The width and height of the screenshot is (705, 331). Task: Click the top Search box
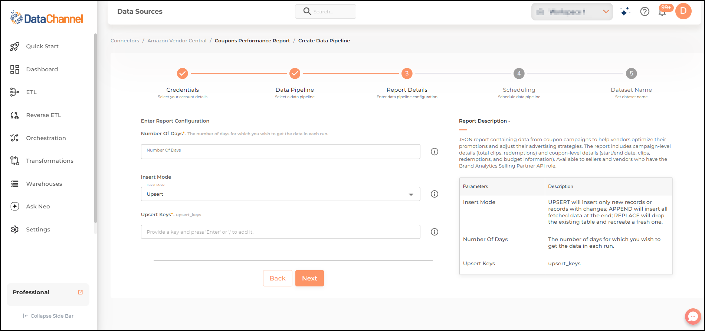pyautogui.click(x=325, y=12)
